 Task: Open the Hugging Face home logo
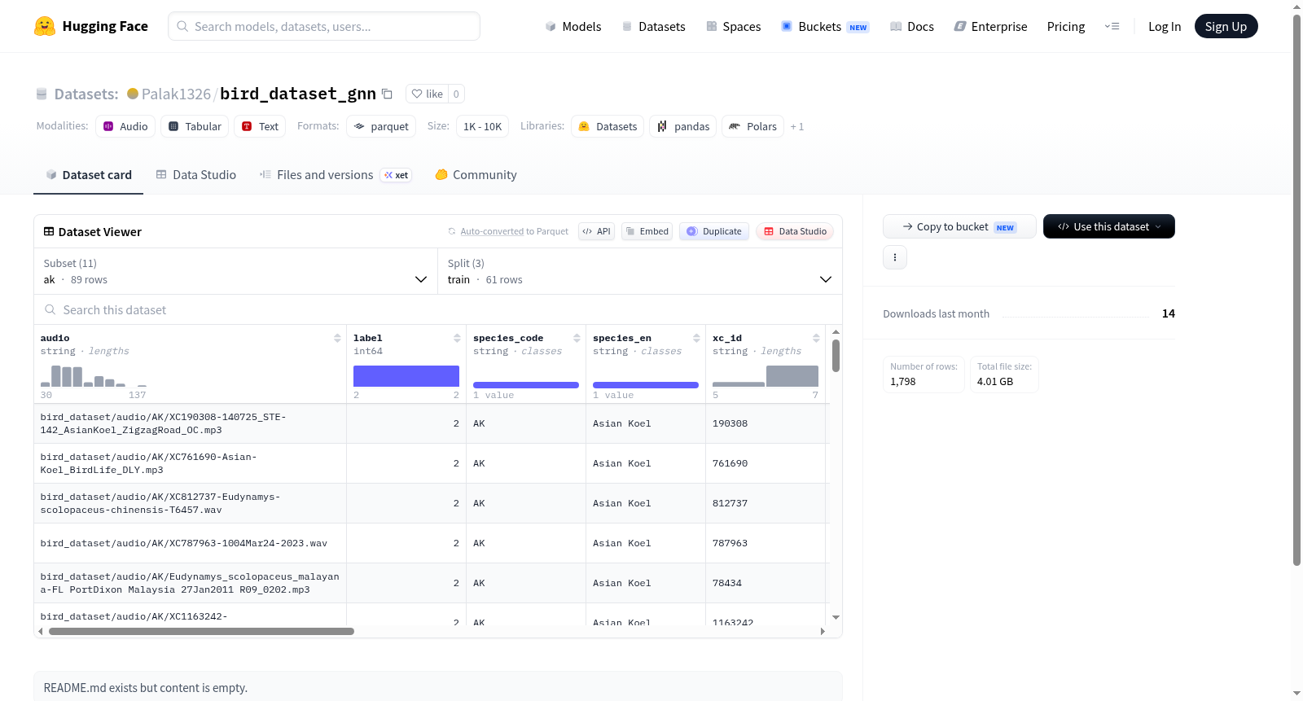[x=91, y=26]
